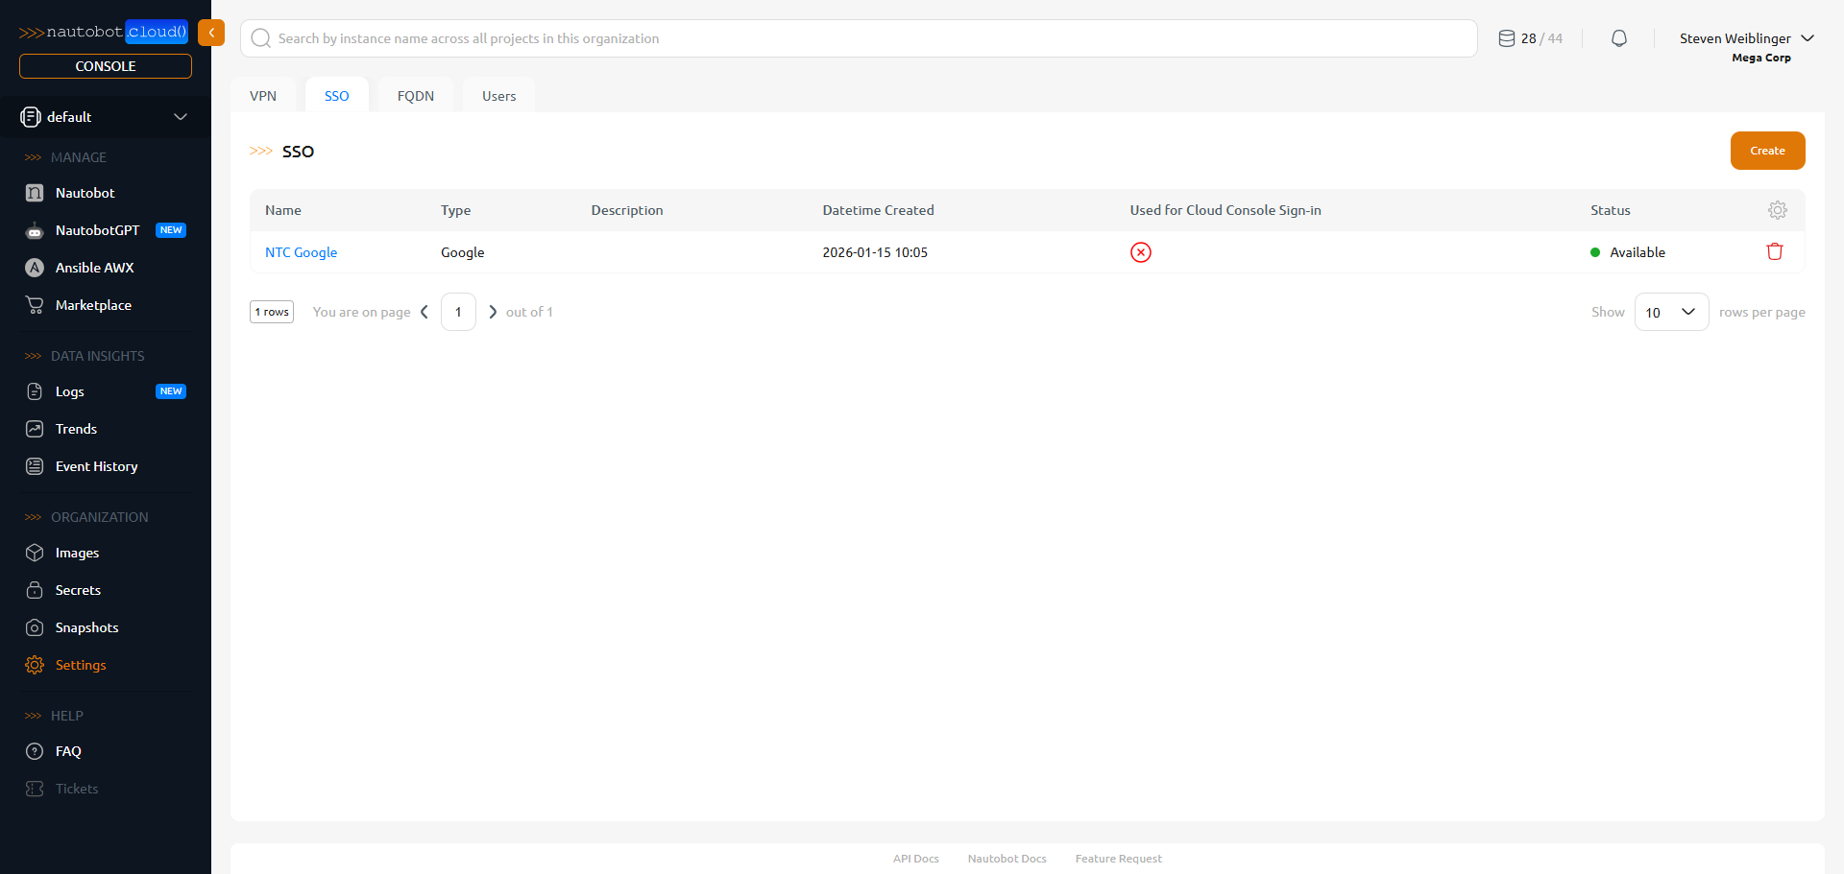Screen dimensions: 1844x874
Task: Switch to the FQDN tab
Action: (416, 96)
